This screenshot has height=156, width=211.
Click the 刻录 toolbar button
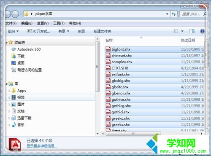[x=81, y=31]
